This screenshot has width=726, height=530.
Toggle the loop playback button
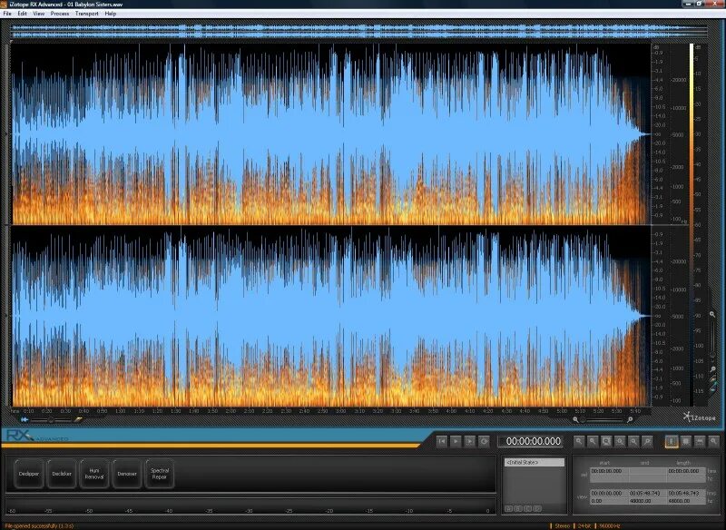[484, 441]
